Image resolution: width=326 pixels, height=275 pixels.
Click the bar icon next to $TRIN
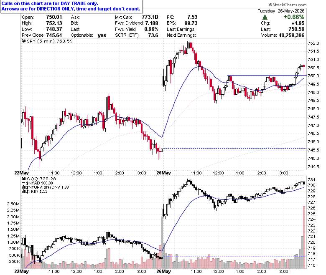pyautogui.click(x=24, y=192)
